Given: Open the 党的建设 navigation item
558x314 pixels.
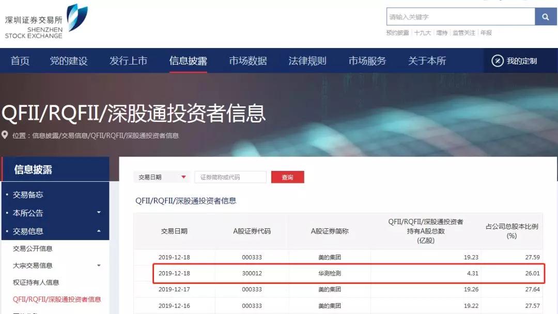Looking at the screenshot, I should click(x=69, y=61).
